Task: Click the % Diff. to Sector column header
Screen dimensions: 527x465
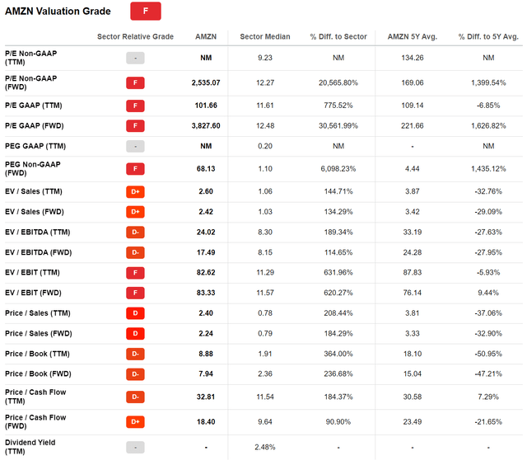Action: tap(338, 36)
